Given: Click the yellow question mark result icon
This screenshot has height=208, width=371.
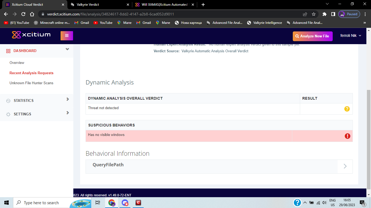Looking at the screenshot, I should coord(347,109).
